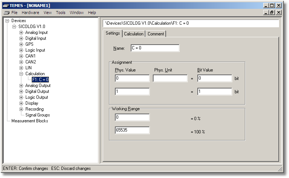Click the Working Range 65535 field
Screen dimensions: 289x178
[x=132, y=130]
